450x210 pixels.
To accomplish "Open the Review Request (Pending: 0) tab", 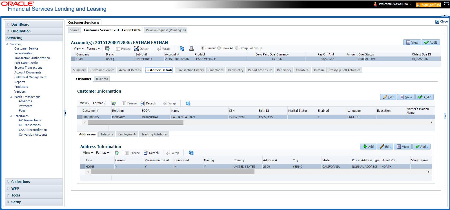I will tap(166, 30).
